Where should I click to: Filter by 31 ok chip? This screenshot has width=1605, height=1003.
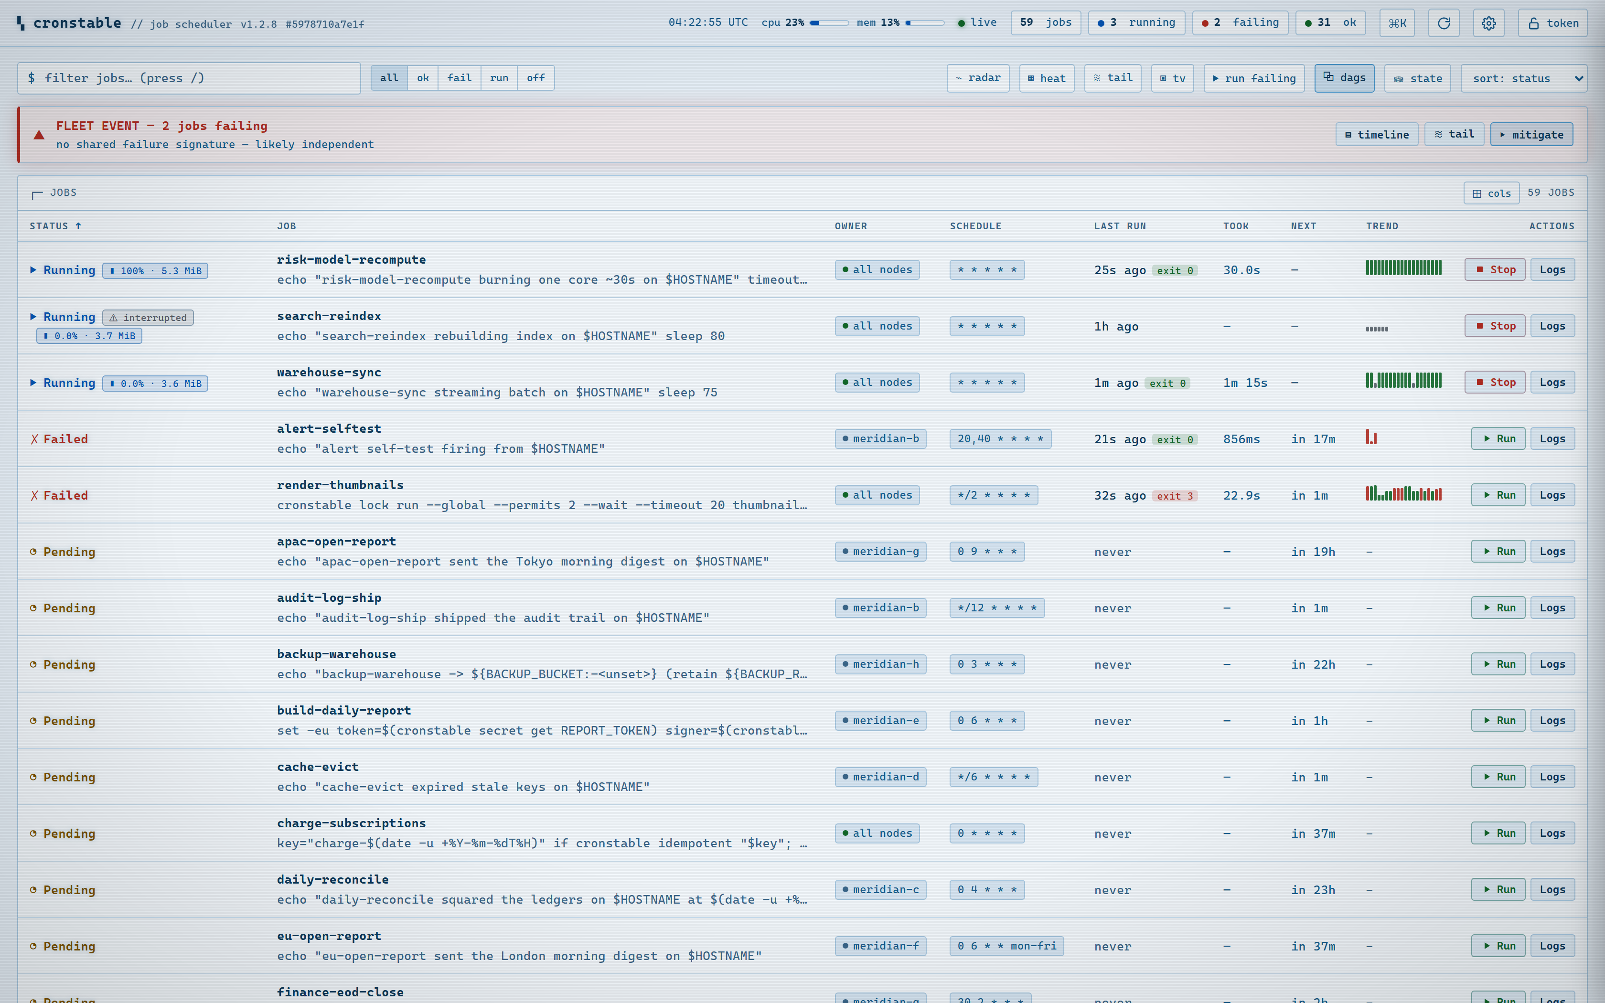1330,23
